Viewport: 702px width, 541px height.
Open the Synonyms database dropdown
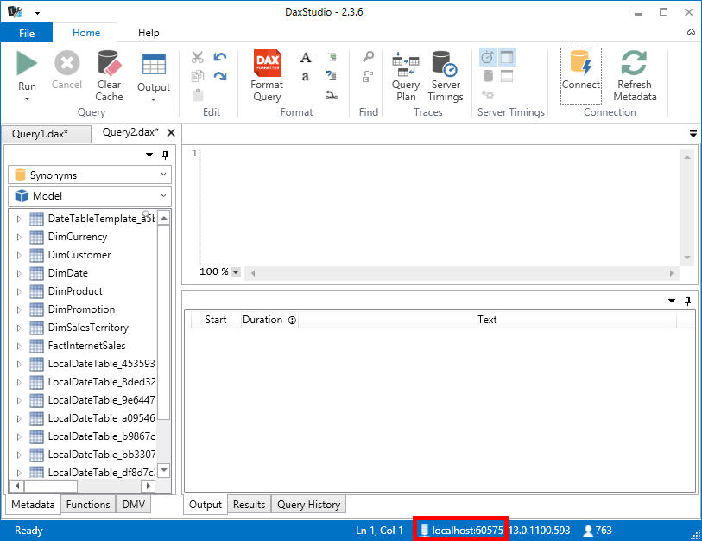pyautogui.click(x=90, y=175)
